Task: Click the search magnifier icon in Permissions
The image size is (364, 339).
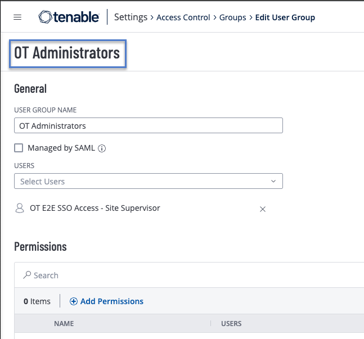Action: tap(26, 275)
